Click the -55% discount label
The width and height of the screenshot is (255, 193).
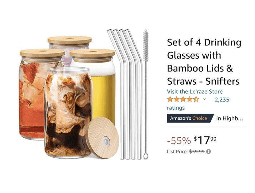[179, 141]
